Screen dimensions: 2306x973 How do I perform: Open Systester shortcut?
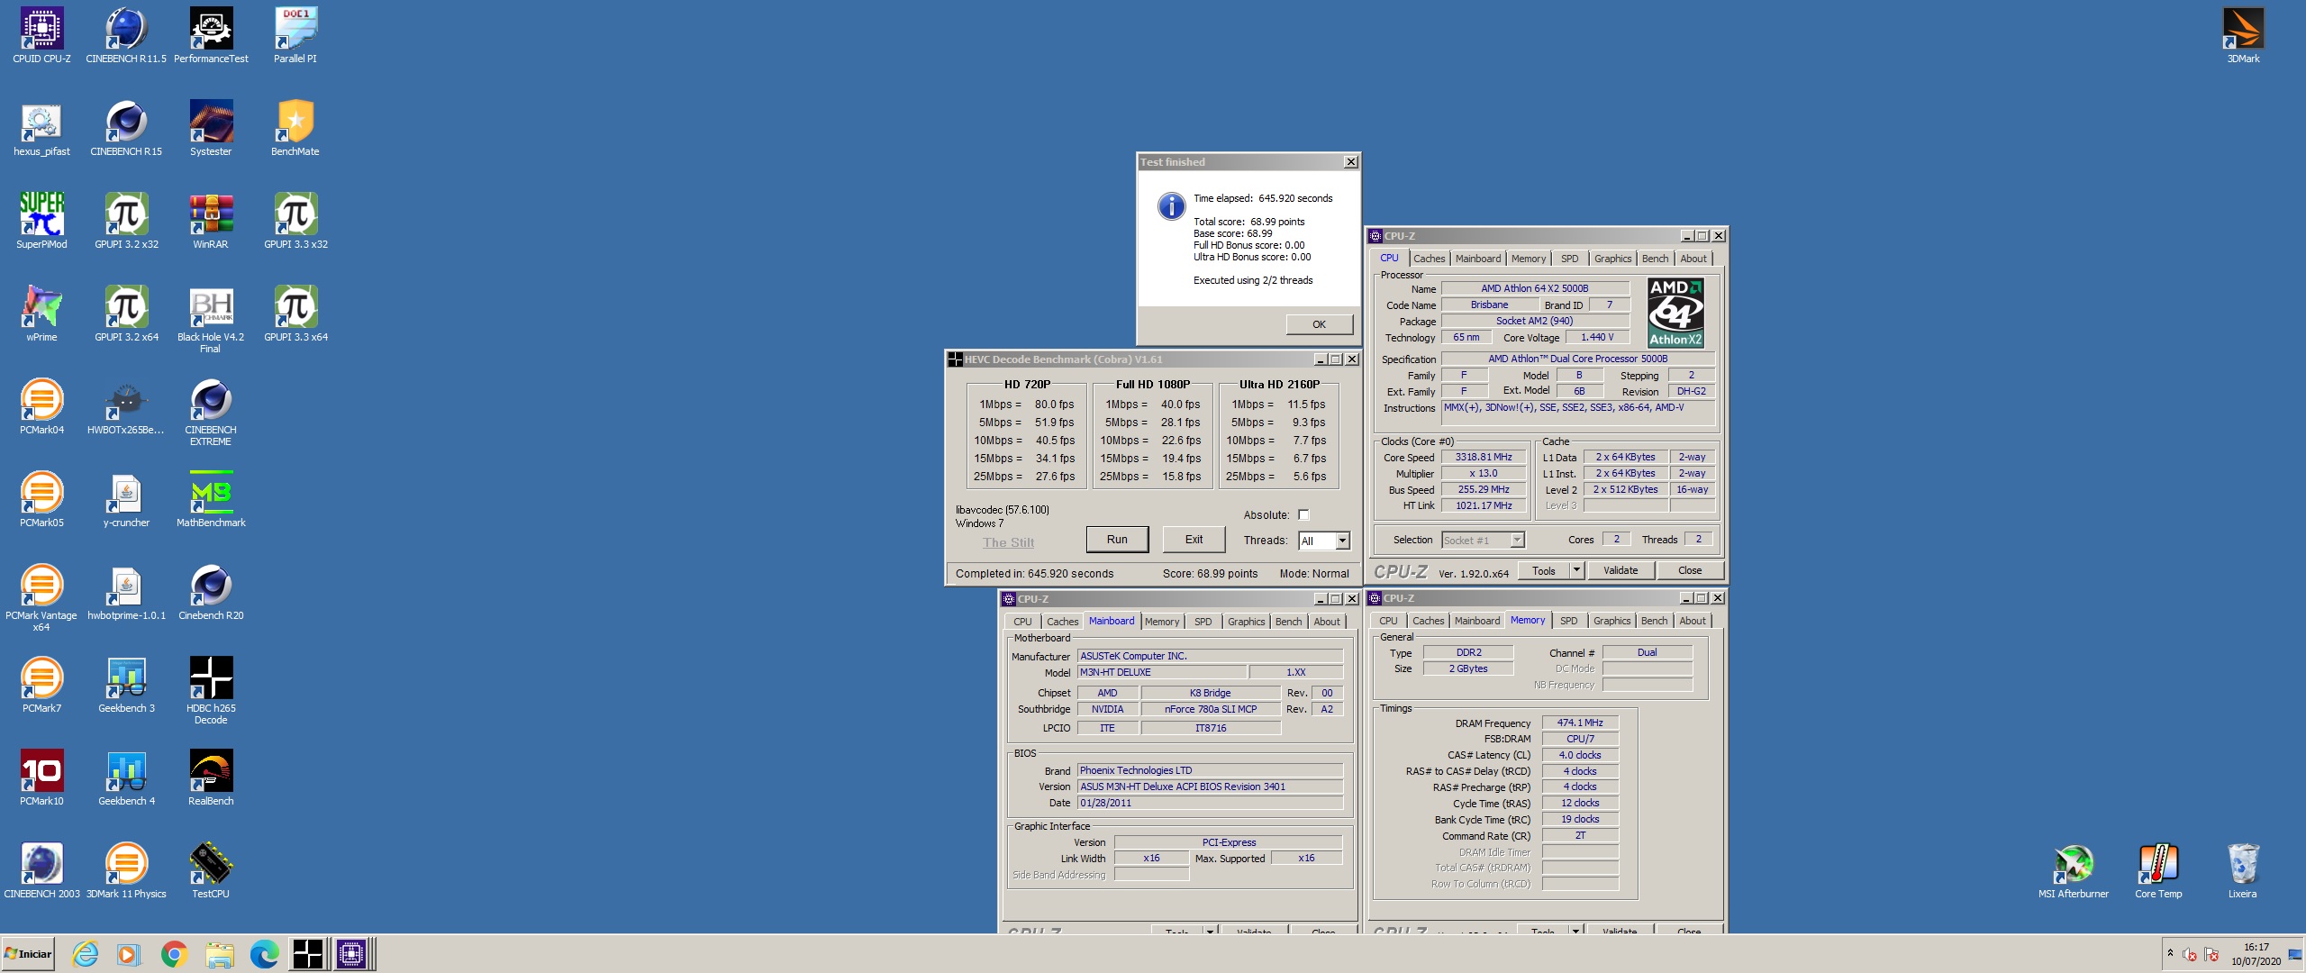[x=211, y=129]
